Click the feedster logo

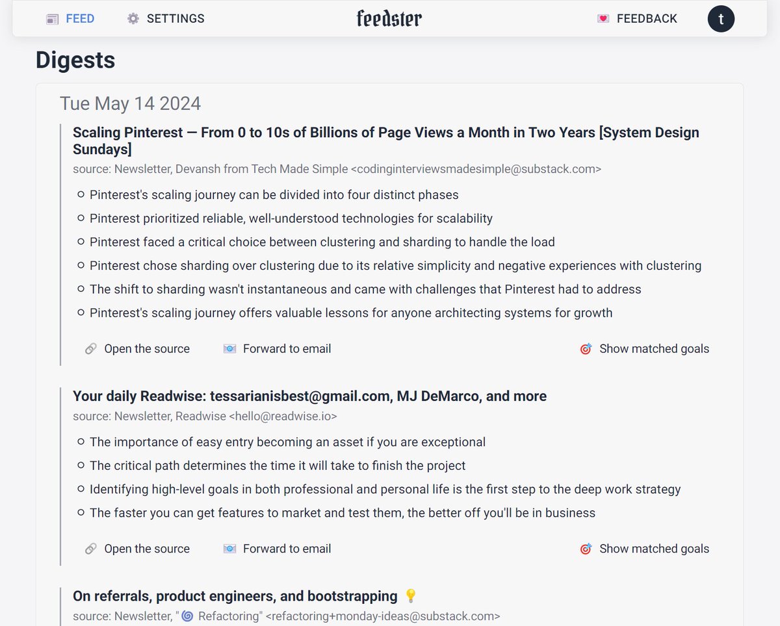(x=389, y=18)
